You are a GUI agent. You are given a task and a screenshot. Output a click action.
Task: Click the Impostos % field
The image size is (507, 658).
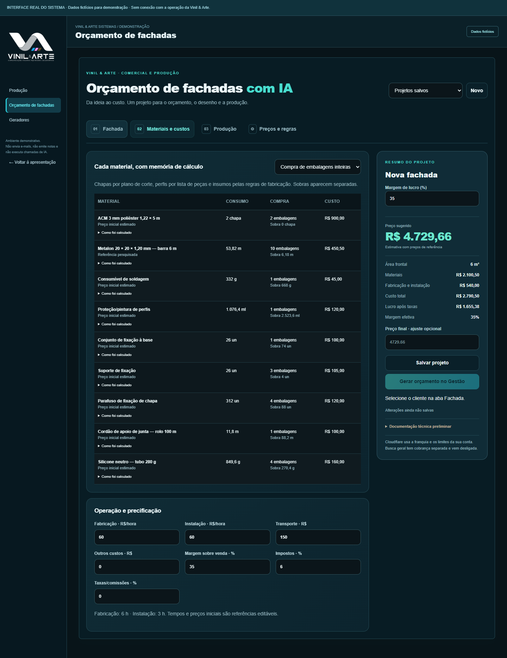(x=318, y=567)
